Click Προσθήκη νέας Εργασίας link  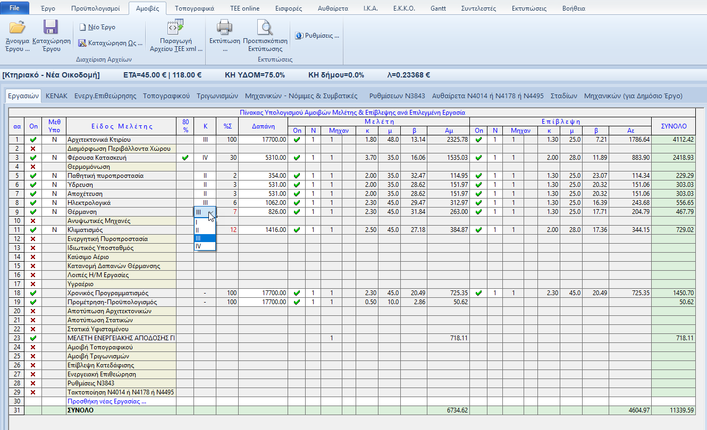pyautogui.click(x=106, y=401)
